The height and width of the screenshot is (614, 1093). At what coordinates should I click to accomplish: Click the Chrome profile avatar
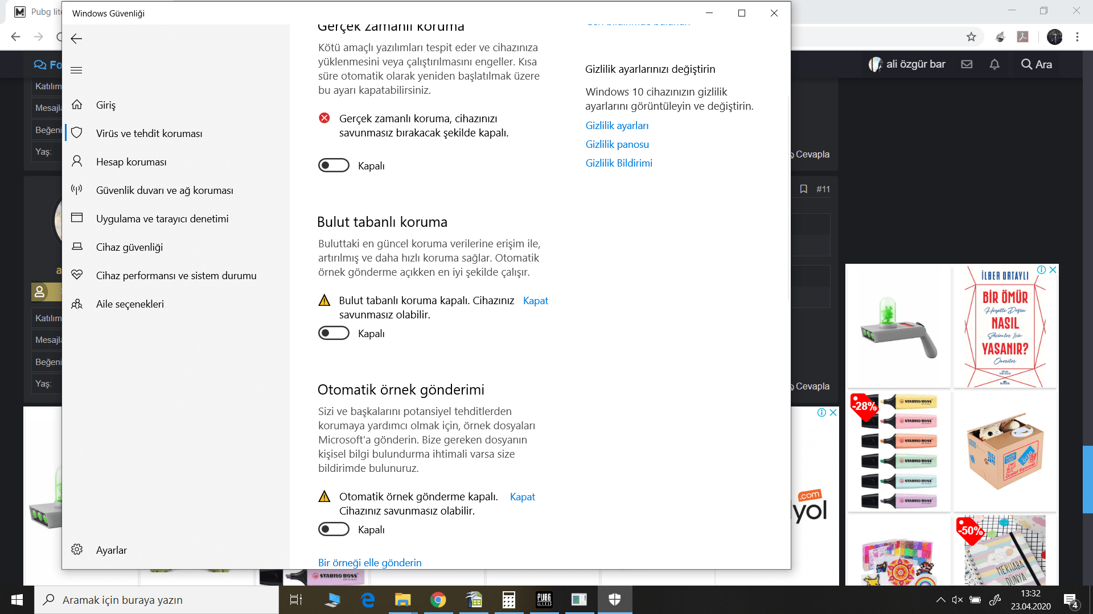coord(1054,37)
